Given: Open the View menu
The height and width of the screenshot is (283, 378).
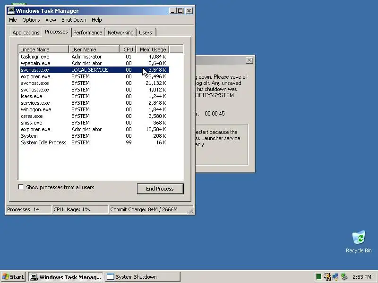Looking at the screenshot, I should click(x=51, y=20).
